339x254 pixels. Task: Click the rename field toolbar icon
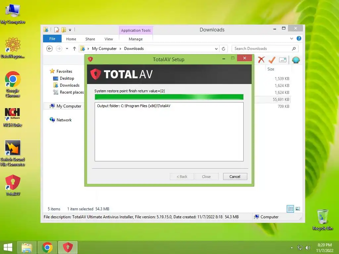pyautogui.click(x=283, y=60)
